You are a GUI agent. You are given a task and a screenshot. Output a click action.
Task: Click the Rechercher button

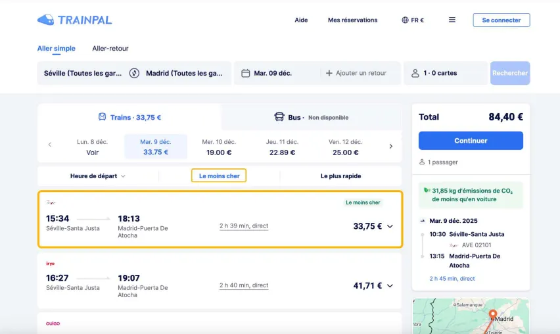pyautogui.click(x=510, y=73)
